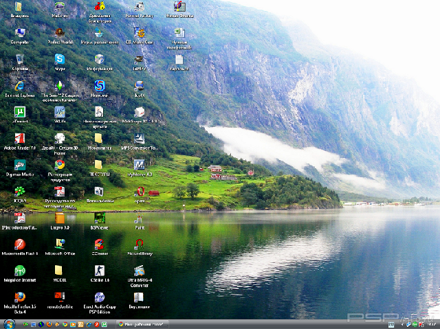This screenshot has height=329, width=440.
Task: Select the Internet Explorer desktop icon
Action: pyautogui.click(x=19, y=85)
